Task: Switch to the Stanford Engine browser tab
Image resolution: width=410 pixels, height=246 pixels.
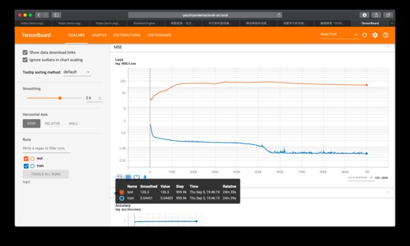Action: (145, 23)
